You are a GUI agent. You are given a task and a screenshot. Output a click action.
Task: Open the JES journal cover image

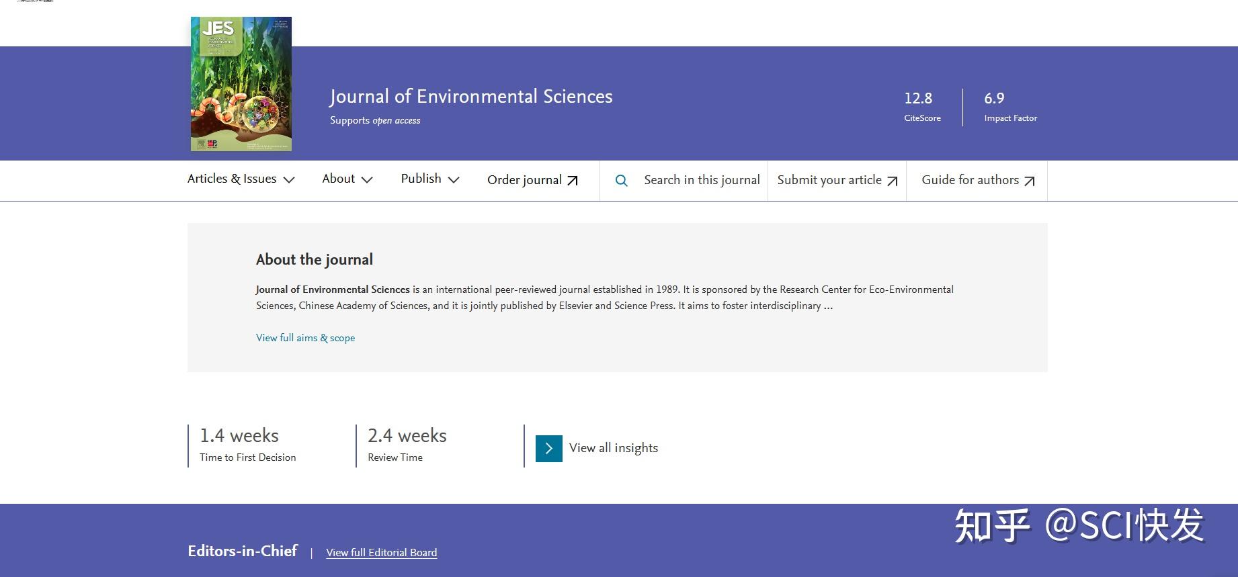[241, 84]
